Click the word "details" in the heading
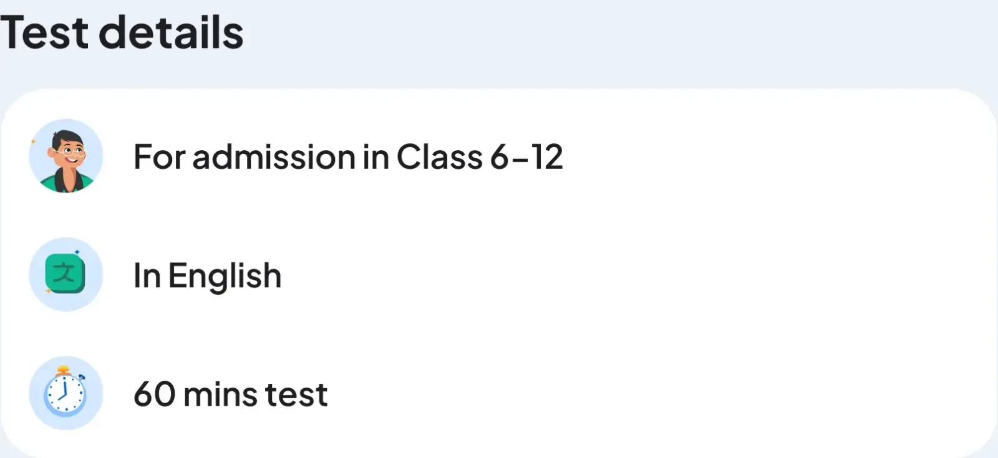Image resolution: width=998 pixels, height=458 pixels. [x=170, y=32]
